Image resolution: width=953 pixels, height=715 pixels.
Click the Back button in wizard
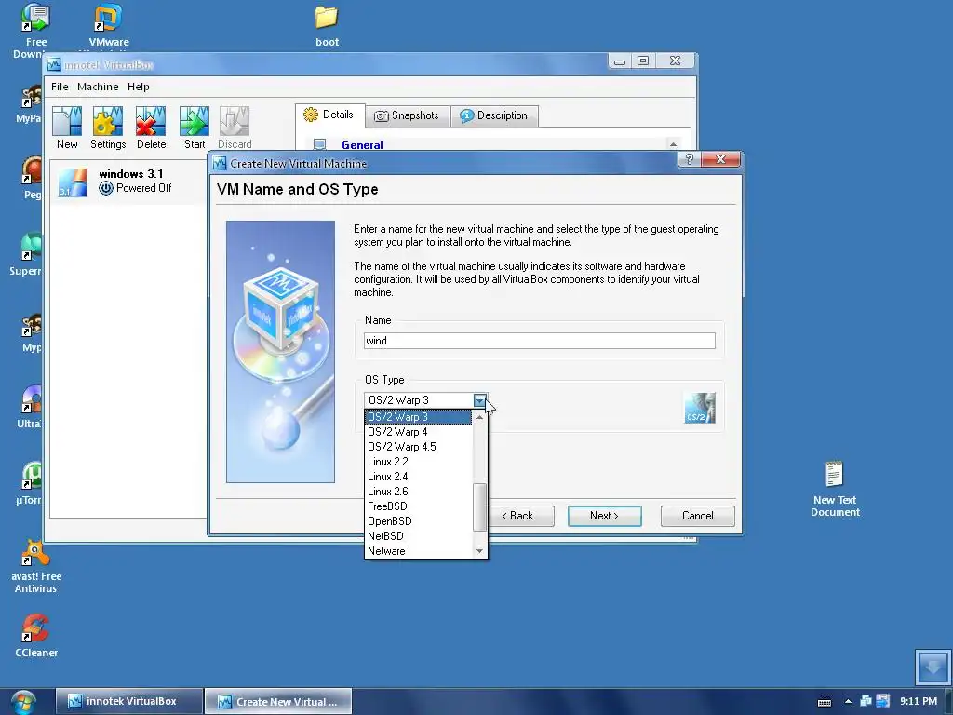pos(521,516)
